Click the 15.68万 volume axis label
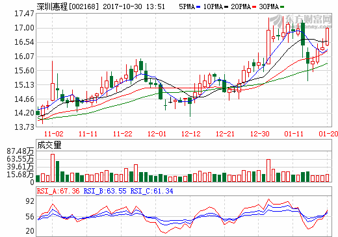Viewport: 338px width, 237px height. pyautogui.click(x=20, y=175)
